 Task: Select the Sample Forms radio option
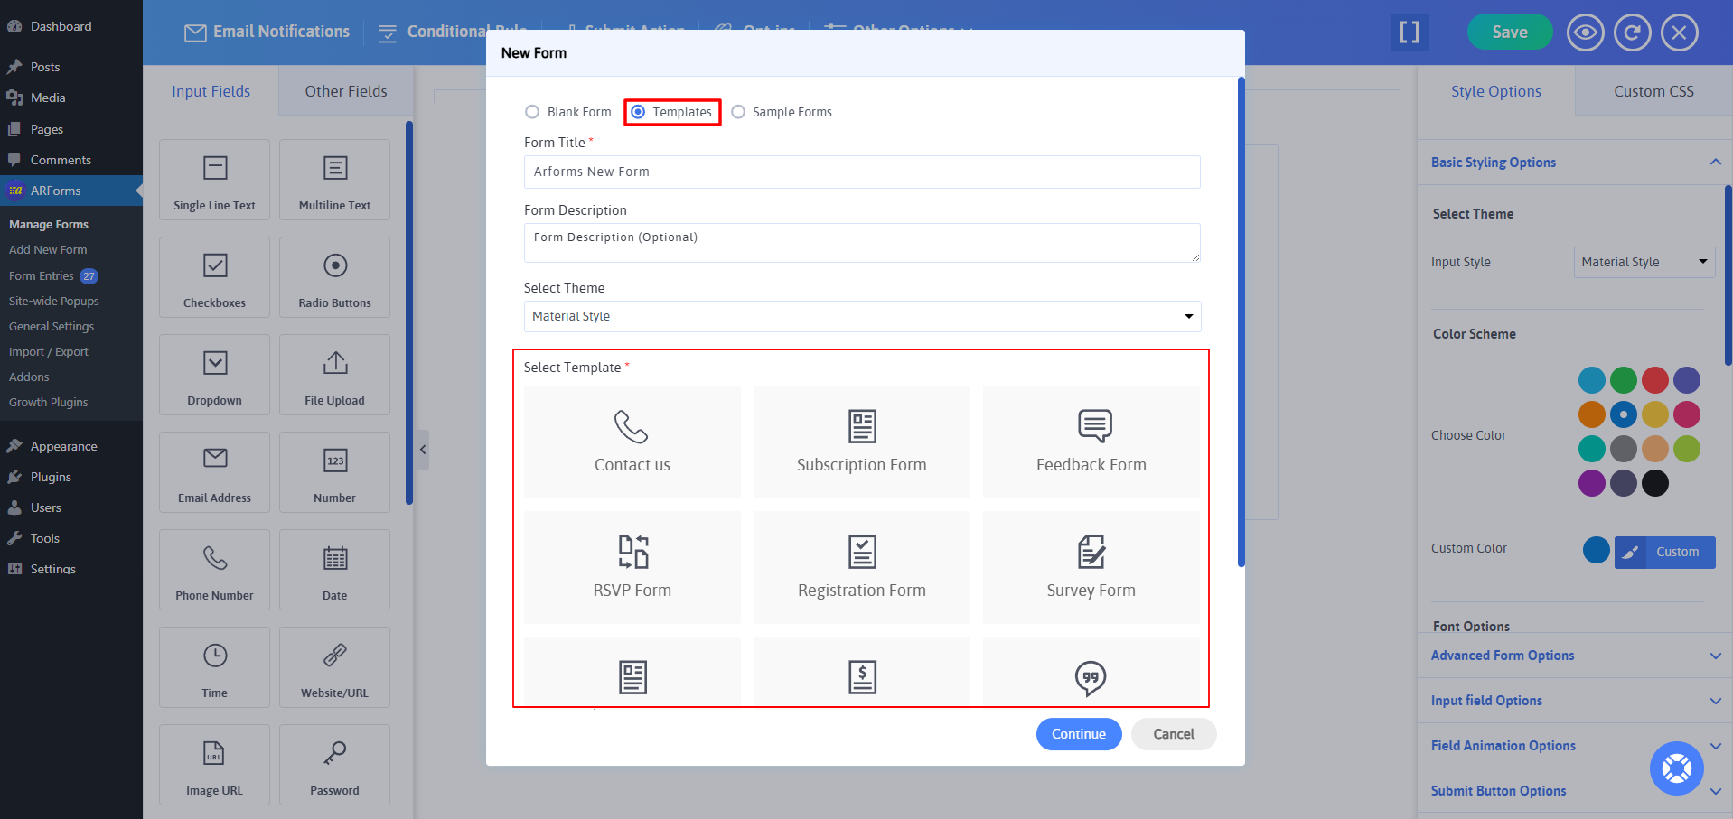point(738,112)
